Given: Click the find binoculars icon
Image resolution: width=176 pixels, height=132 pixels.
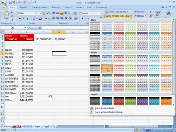Looking at the screenshot, I should (168, 14).
